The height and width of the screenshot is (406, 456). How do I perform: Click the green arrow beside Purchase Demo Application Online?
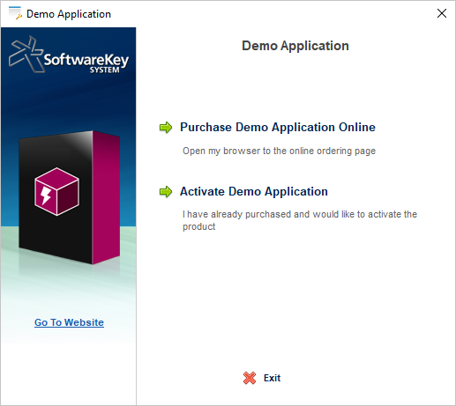pyautogui.click(x=166, y=127)
